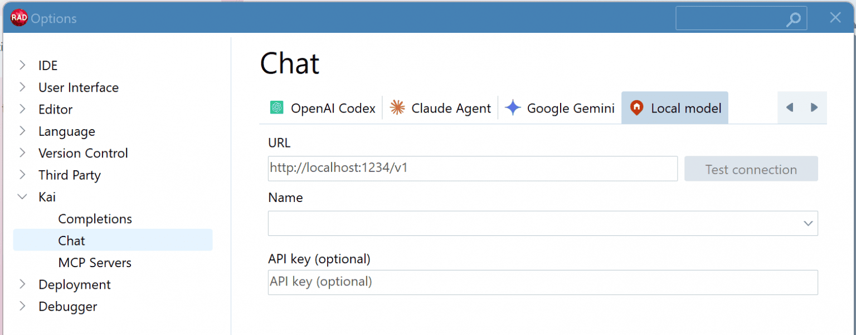Switch to the Google Gemini tab
856x335 pixels.
[x=560, y=108]
